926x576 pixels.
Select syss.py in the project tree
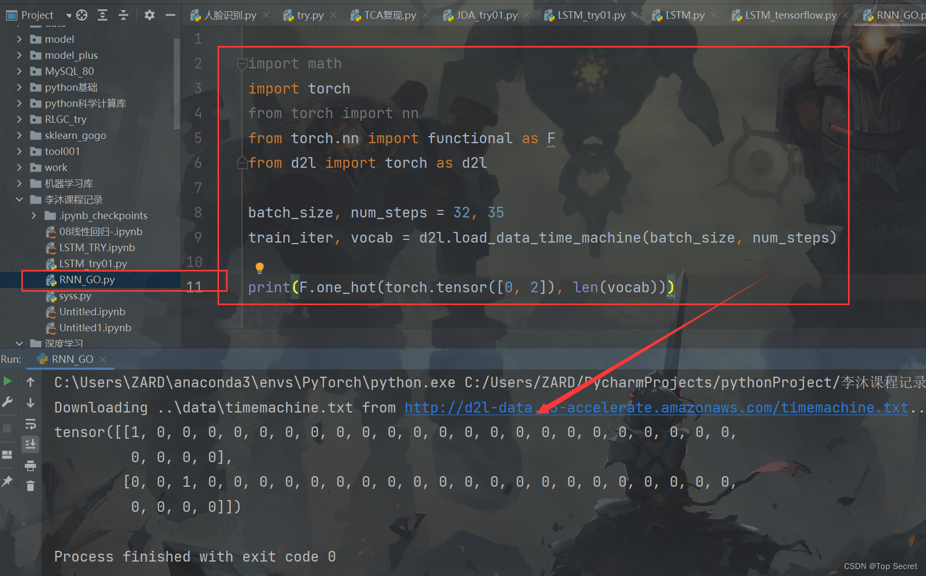coord(75,295)
